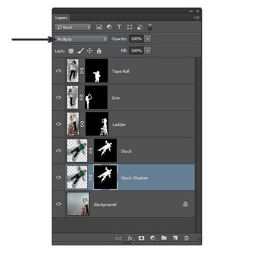The height and width of the screenshot is (255, 253).
Task: Select the Stuck layer mask thumbnail
Action: pos(105,151)
